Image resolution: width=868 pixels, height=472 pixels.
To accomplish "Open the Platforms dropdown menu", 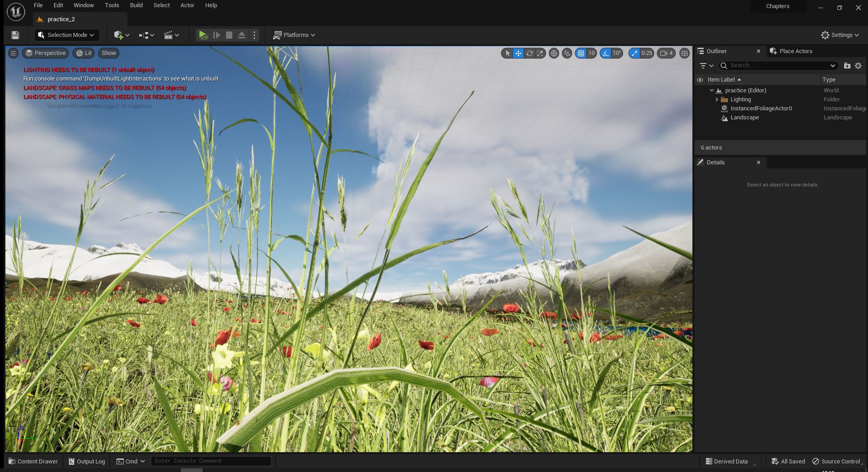I will click(x=294, y=35).
